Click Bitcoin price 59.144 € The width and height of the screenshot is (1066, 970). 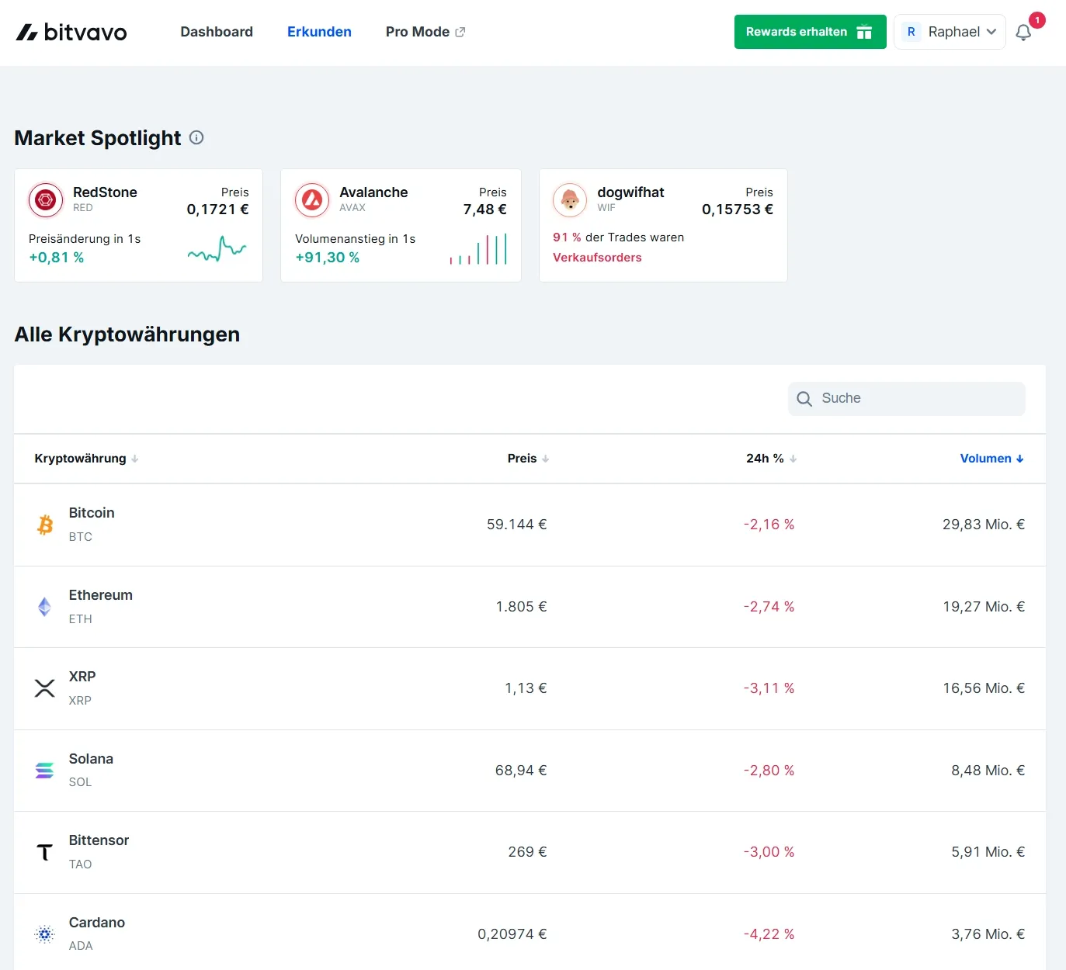pos(517,525)
